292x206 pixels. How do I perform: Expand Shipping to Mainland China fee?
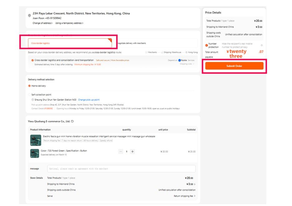195,184
